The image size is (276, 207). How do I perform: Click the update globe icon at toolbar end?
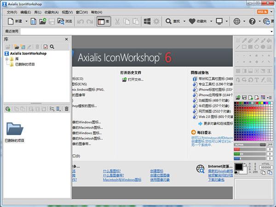click(x=266, y=21)
